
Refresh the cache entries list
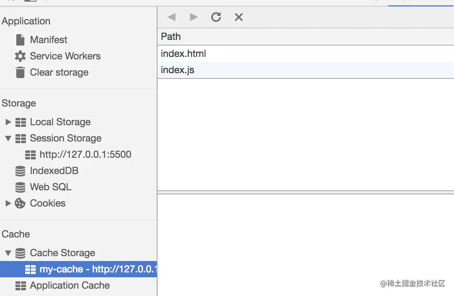click(216, 17)
